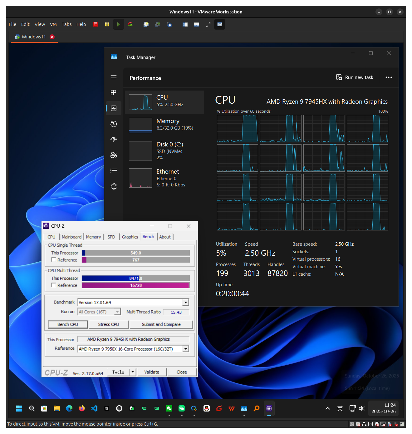Open Task Manager three-dot more options

(389, 77)
